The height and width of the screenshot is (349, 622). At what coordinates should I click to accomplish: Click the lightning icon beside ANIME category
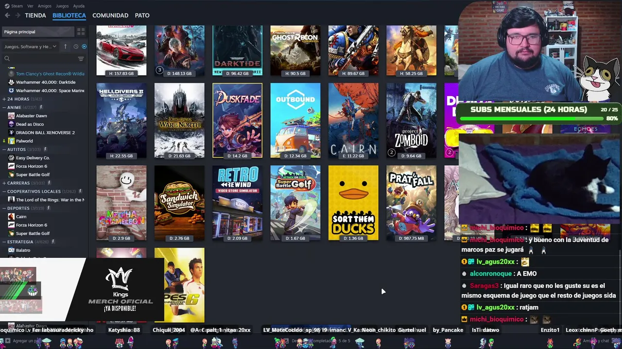point(41,107)
